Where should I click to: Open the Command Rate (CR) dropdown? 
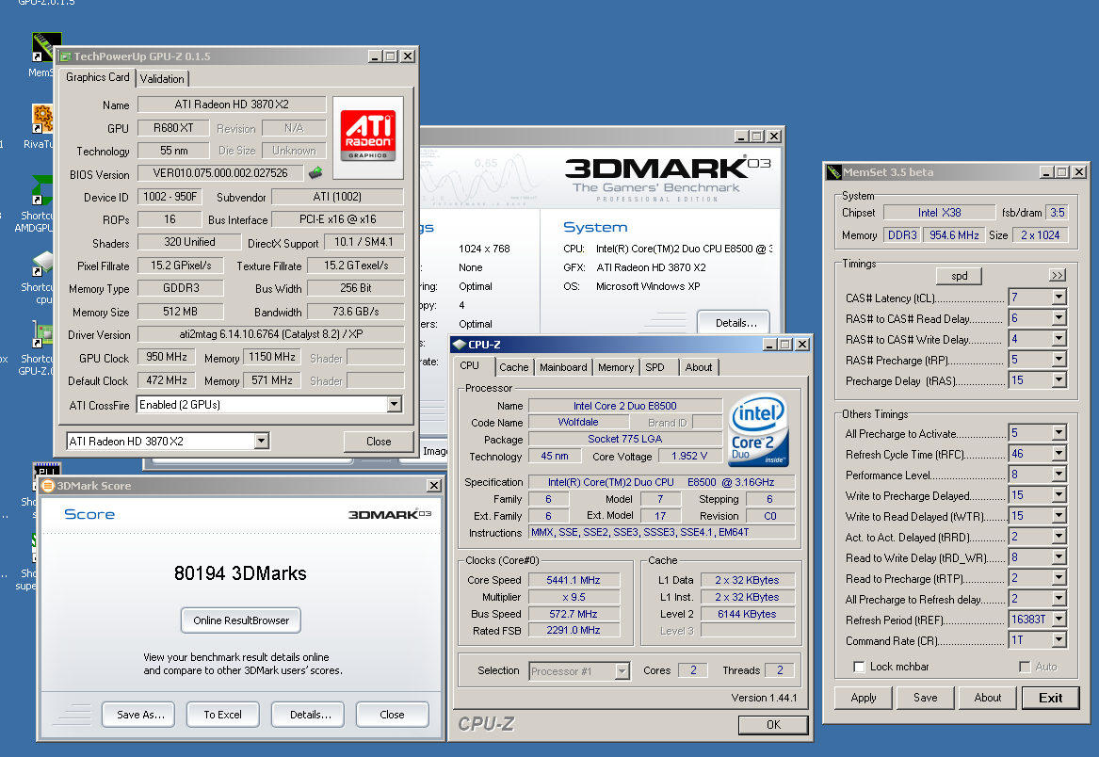[1059, 640]
